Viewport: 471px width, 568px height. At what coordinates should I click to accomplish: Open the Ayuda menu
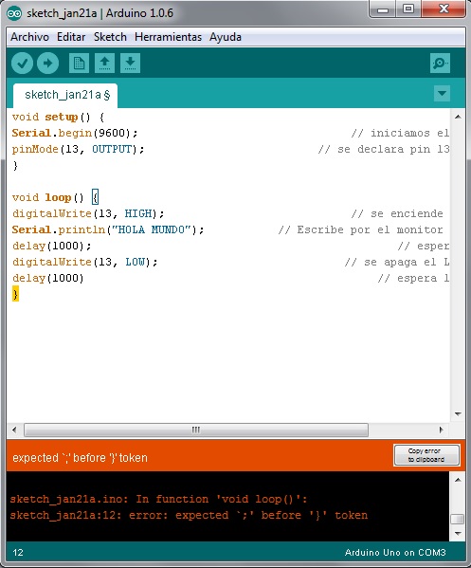[226, 37]
